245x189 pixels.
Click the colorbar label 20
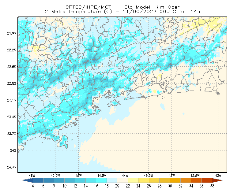point(117,186)
